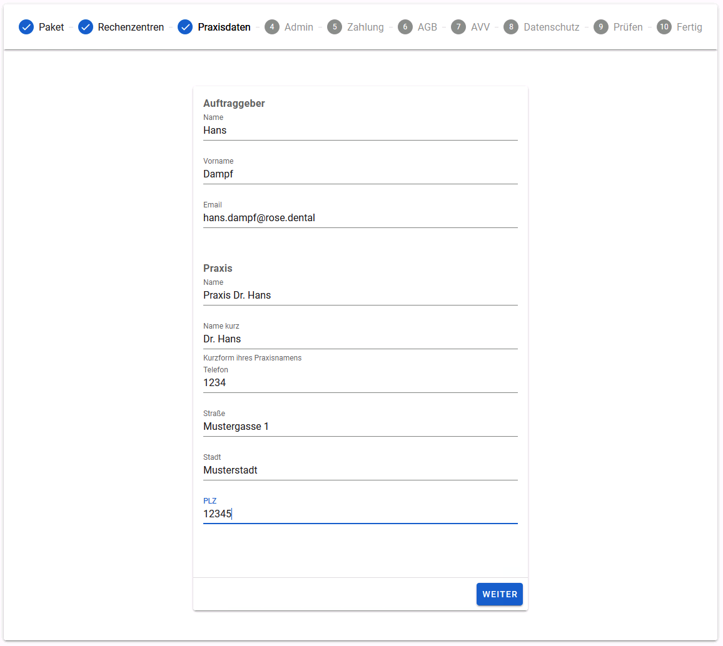Select the step 4 Admin circle icon
723x646 pixels.
click(x=272, y=27)
